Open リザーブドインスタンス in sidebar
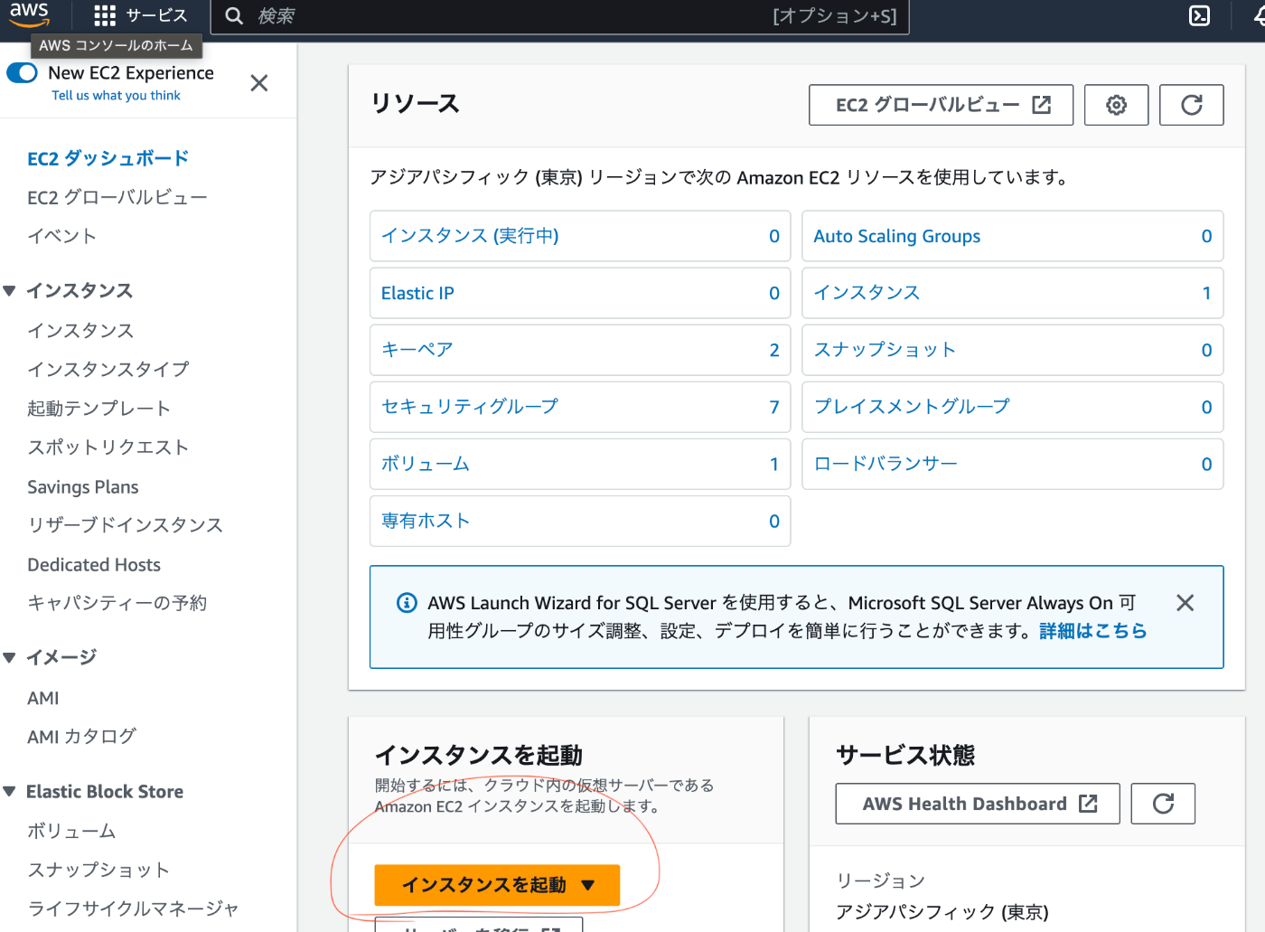This screenshot has height=932, width=1265. (125, 525)
